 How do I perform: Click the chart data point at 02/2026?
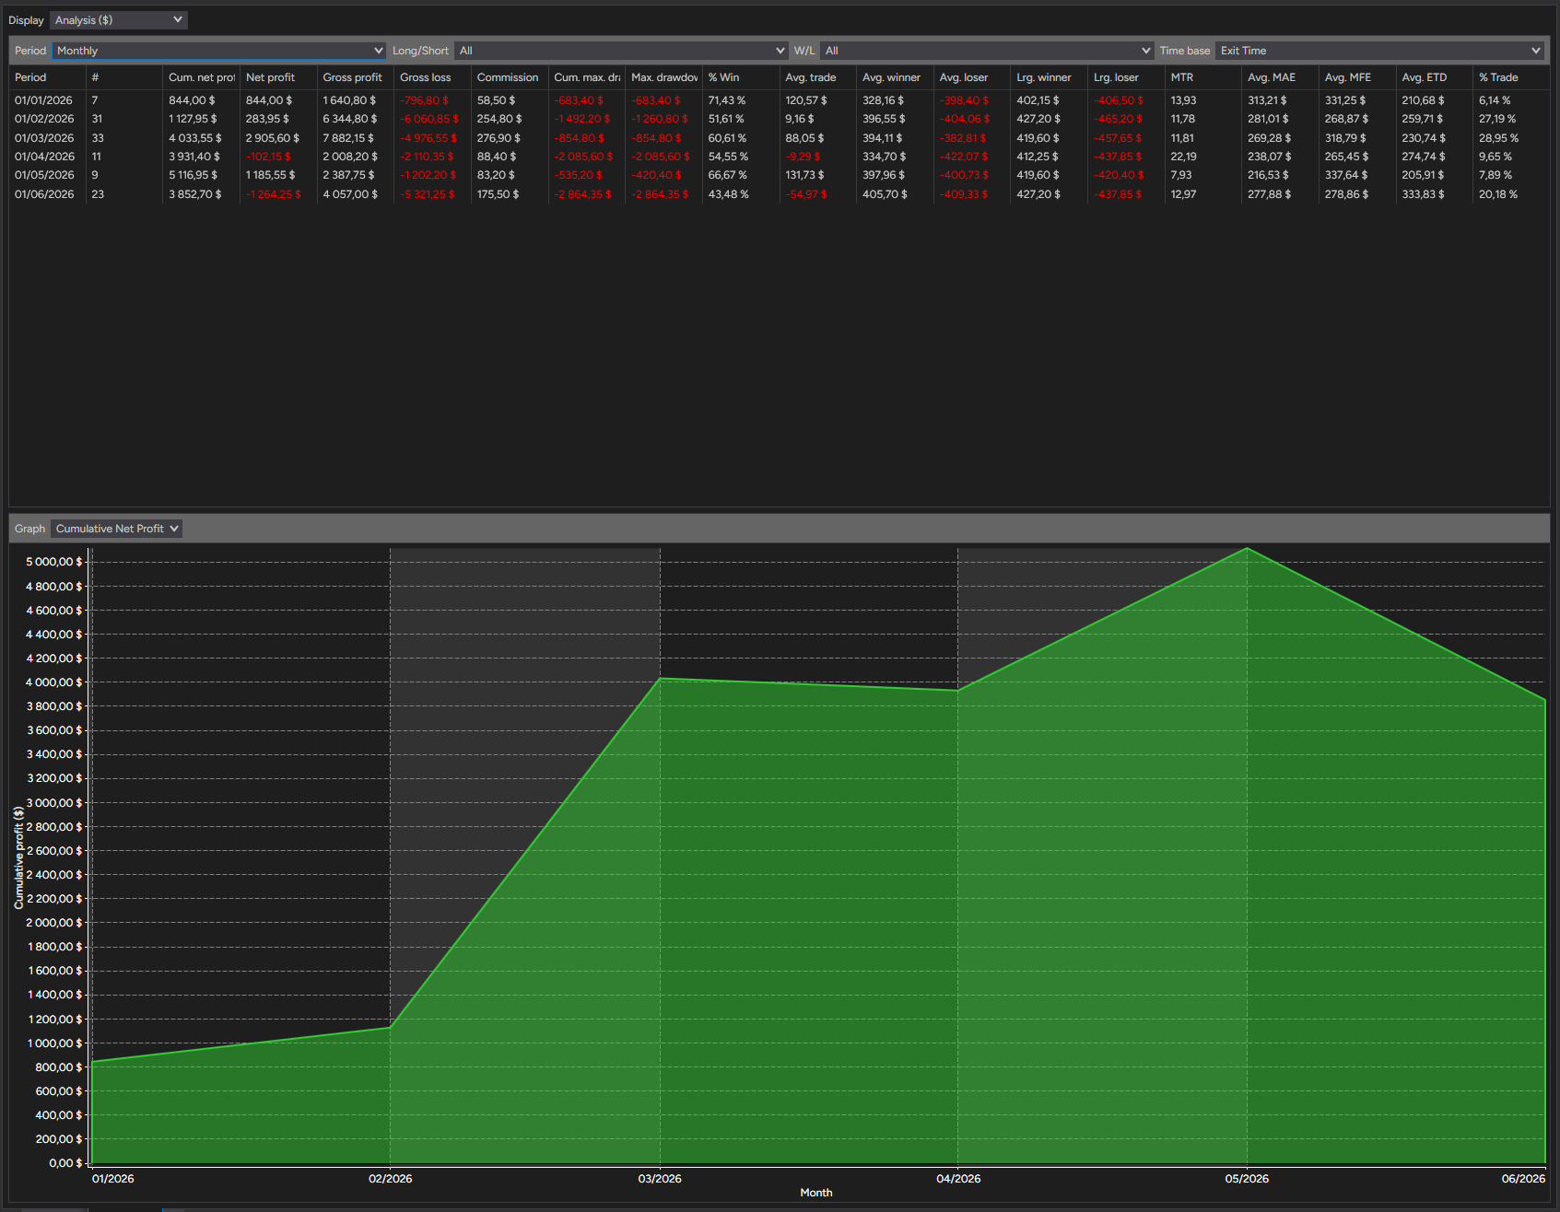pos(391,1028)
